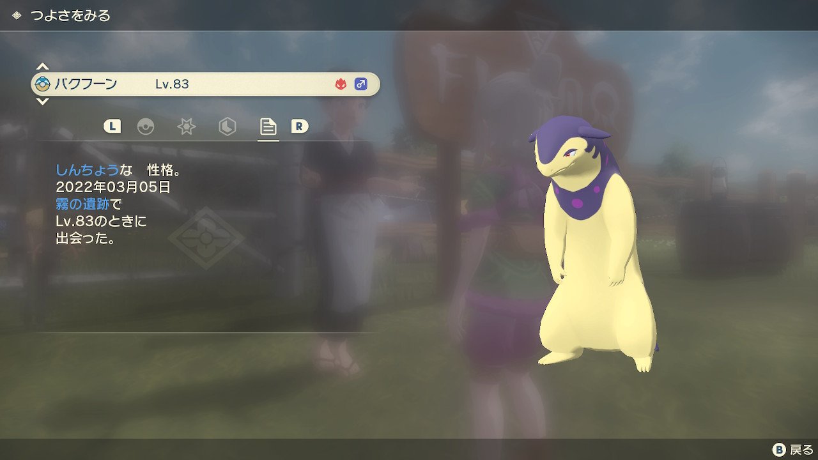Screen dimensions: 818x460
Task: Open the hexagon moves tab
Action: point(227,126)
